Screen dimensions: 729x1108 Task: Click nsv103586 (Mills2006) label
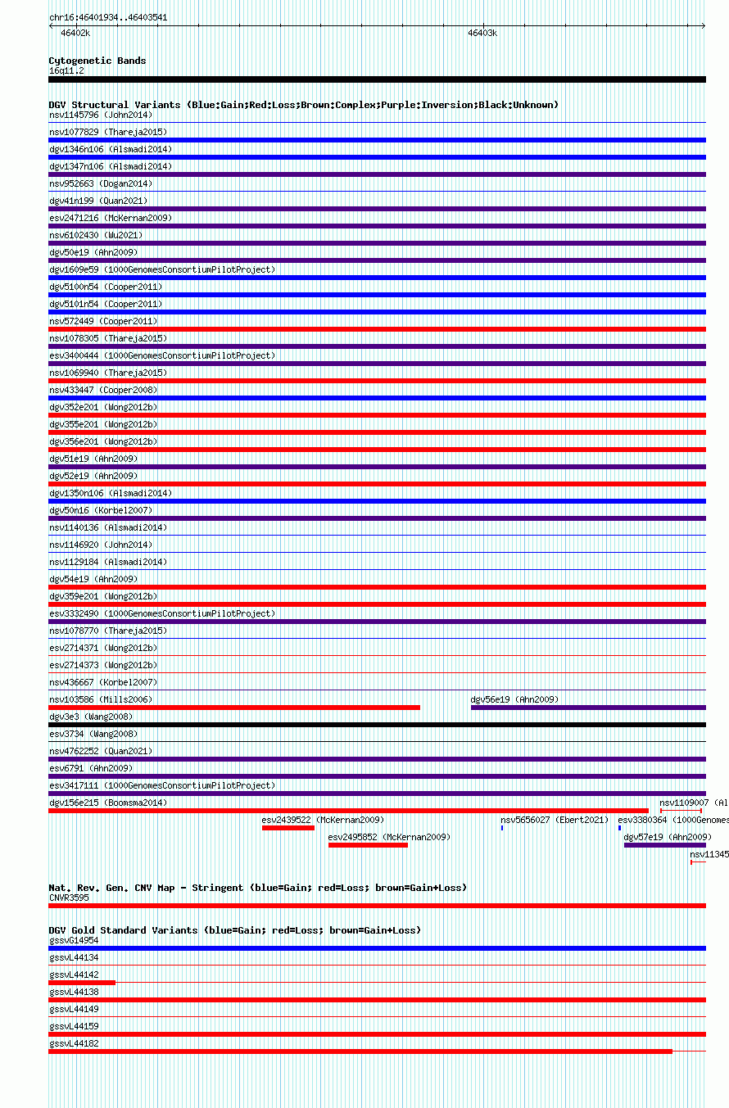click(101, 699)
